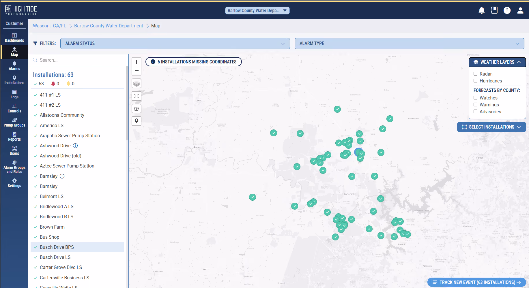Select 411 #2 LS in the list
The image size is (529, 288).
tap(77, 105)
